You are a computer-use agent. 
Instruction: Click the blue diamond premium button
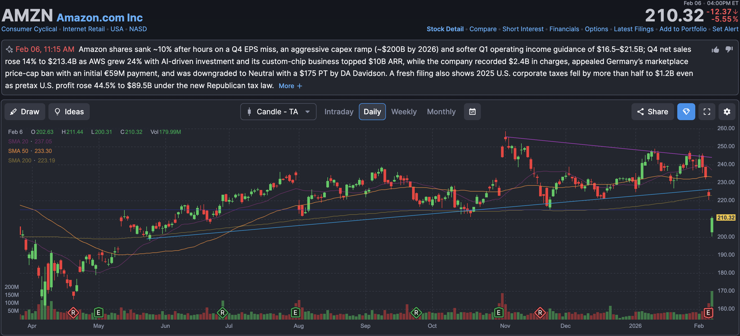(x=686, y=112)
